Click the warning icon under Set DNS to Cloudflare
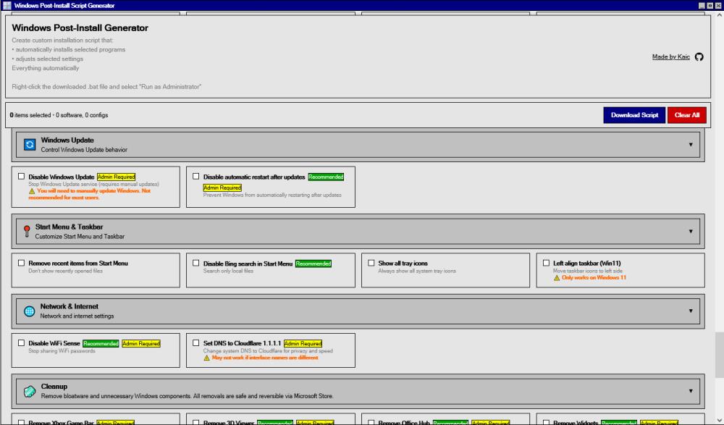This screenshot has height=425, width=724. click(207, 358)
